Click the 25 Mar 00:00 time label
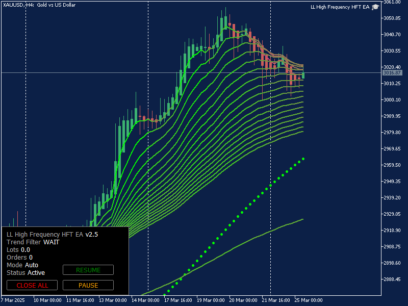The width and height of the screenshot is (408, 306). point(309,300)
